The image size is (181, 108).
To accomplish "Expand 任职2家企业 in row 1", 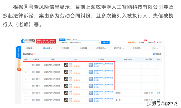I will (74, 66).
